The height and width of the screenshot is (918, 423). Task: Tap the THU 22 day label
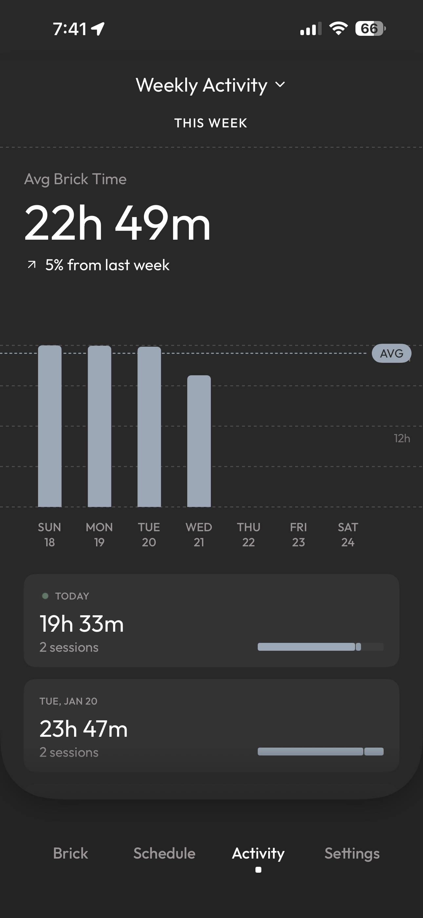(x=249, y=535)
